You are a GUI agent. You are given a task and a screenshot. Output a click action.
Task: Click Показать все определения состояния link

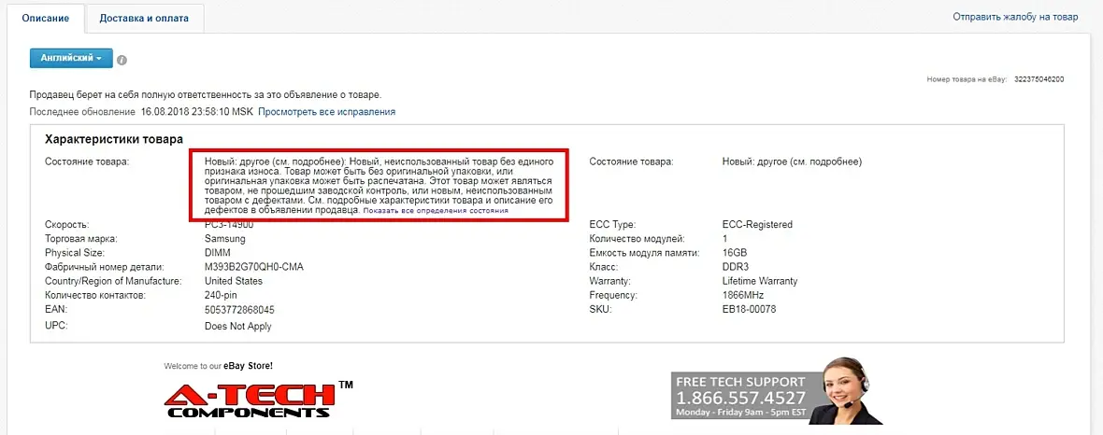436,211
